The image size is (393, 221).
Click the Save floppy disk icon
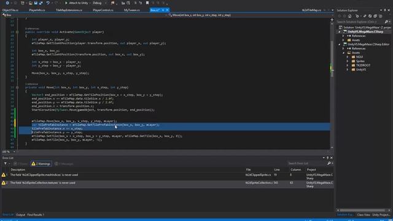36,3
